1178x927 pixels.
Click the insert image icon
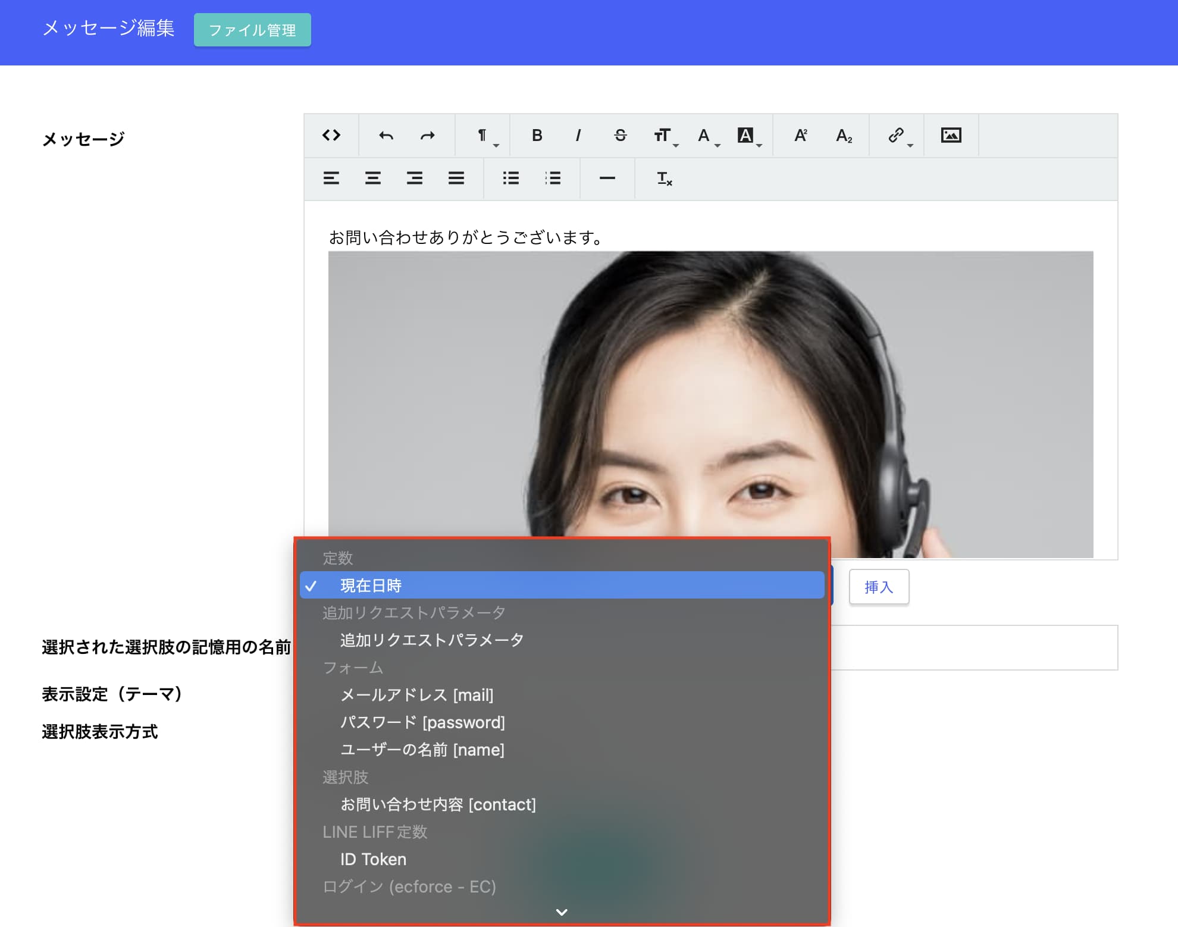tap(951, 136)
